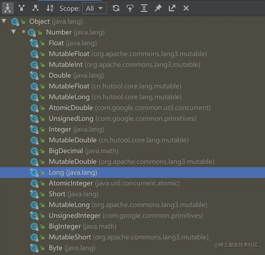Click the class icon beside Object
This screenshot has height=255, width=265.
(x=15, y=22)
